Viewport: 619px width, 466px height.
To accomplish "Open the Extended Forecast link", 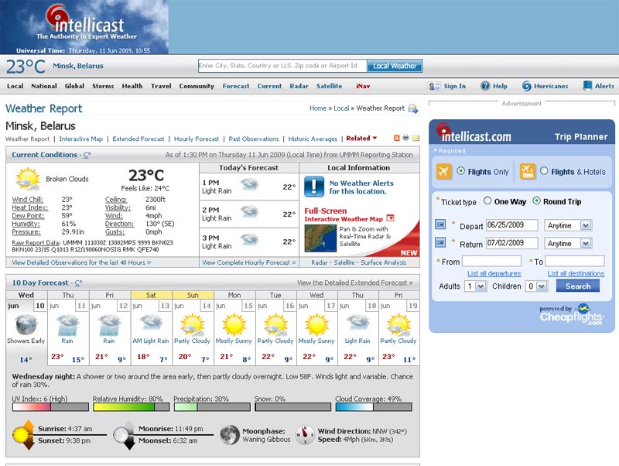I will click(139, 139).
